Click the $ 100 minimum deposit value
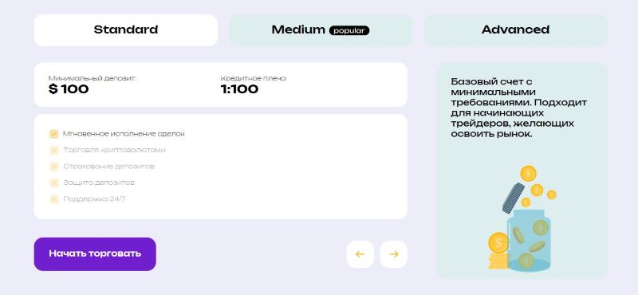Screen dimensions: 638x295 [69, 89]
